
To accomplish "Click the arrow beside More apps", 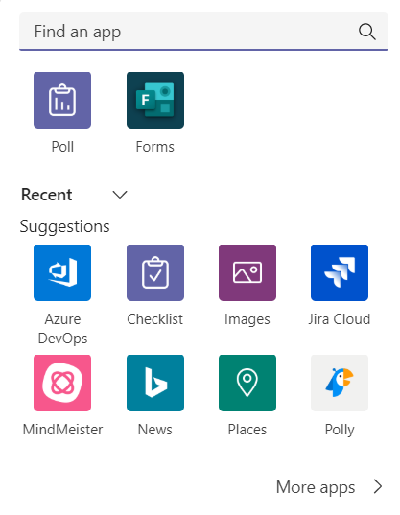I will (378, 486).
